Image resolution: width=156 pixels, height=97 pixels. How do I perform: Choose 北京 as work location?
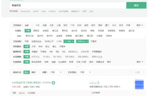(x=51, y=25)
